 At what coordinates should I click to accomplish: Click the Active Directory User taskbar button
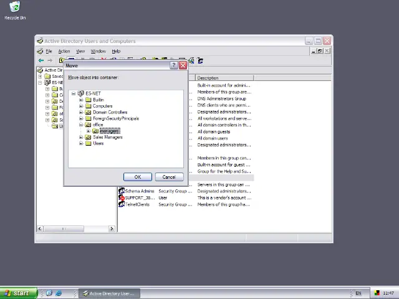110,293
